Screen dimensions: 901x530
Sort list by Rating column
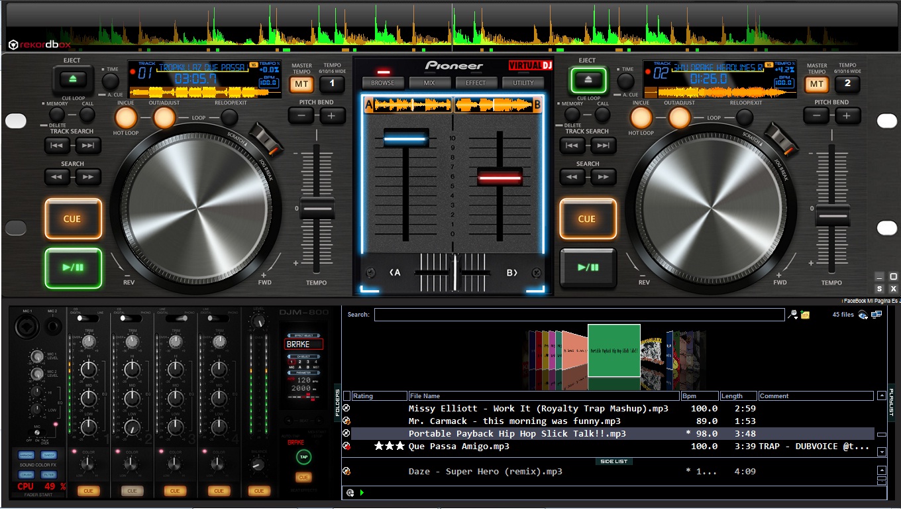379,396
